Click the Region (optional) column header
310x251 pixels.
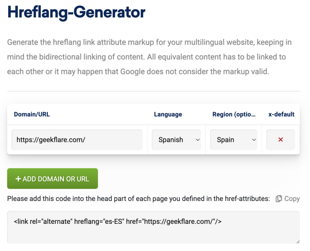[234, 114]
